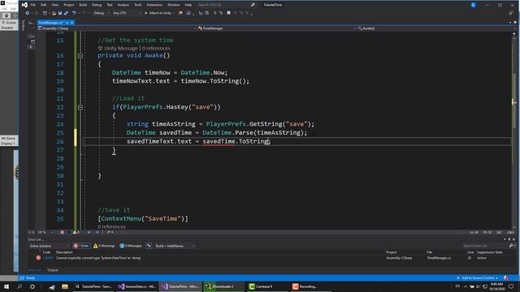The height and width of the screenshot is (292, 520).
Task: Click the error count indicator below editor
Action: point(63,233)
